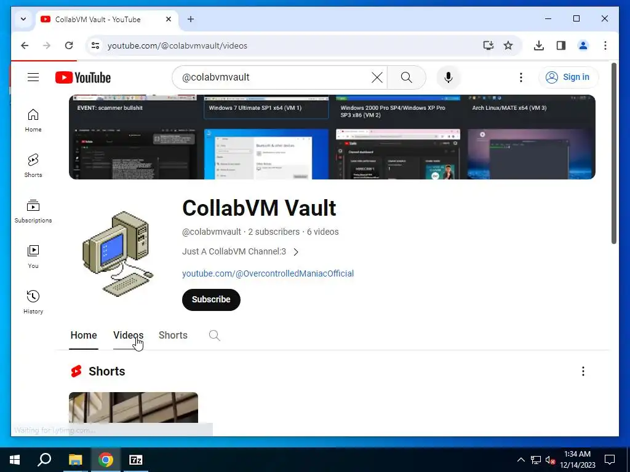Image resolution: width=630 pixels, height=472 pixels.
Task: Open Windows taskbar search
Action: (x=44, y=460)
